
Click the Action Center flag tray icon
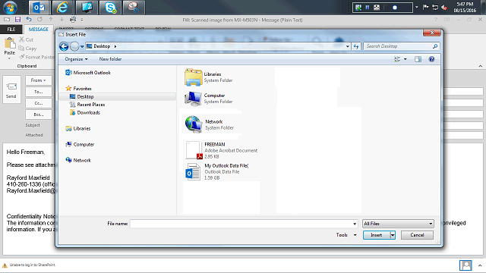(x=426, y=8)
